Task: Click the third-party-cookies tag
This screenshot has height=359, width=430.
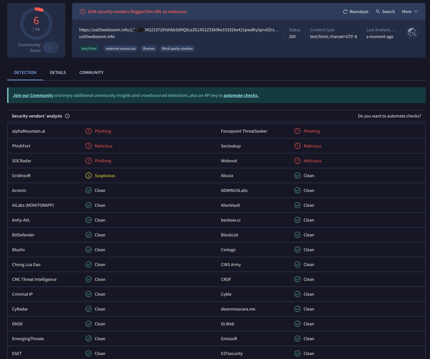Action: (177, 48)
